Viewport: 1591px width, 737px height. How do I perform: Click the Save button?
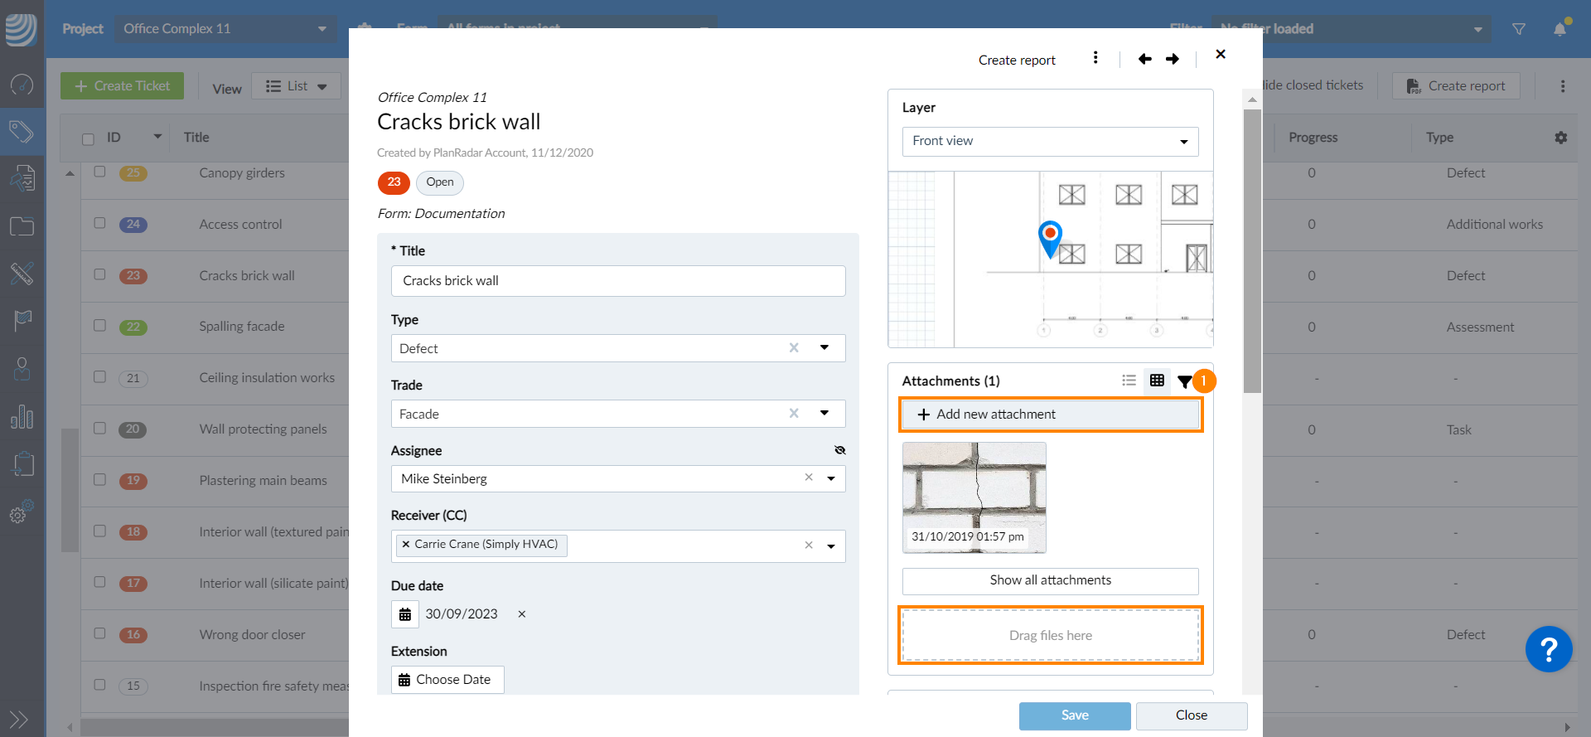tap(1074, 715)
